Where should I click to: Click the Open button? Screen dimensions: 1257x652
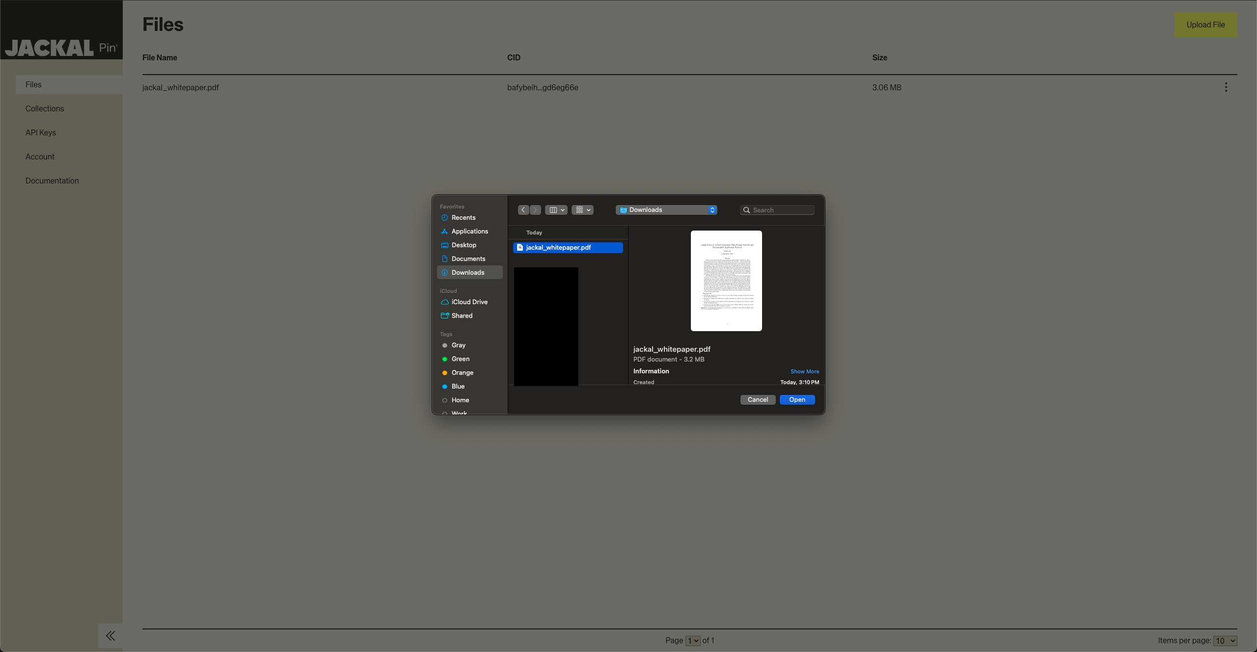[x=797, y=400]
